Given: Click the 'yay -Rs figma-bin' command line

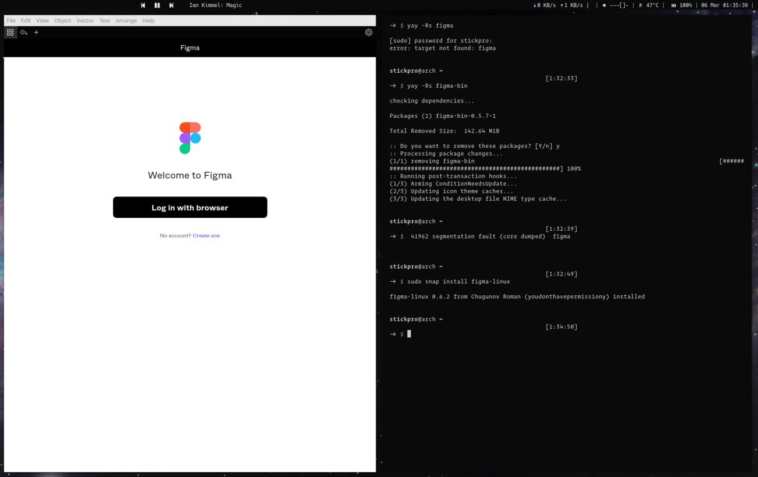Looking at the screenshot, I should (437, 86).
